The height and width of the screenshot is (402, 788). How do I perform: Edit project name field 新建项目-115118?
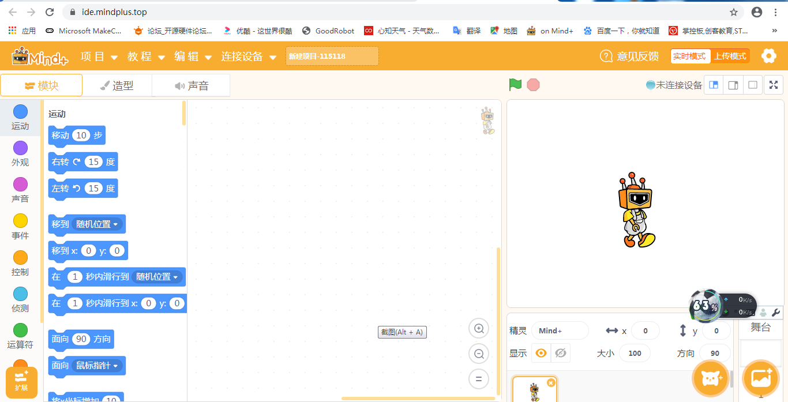[x=332, y=56]
